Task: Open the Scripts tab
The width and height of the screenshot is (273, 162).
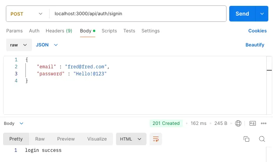Action: pyautogui.click(x=109, y=31)
